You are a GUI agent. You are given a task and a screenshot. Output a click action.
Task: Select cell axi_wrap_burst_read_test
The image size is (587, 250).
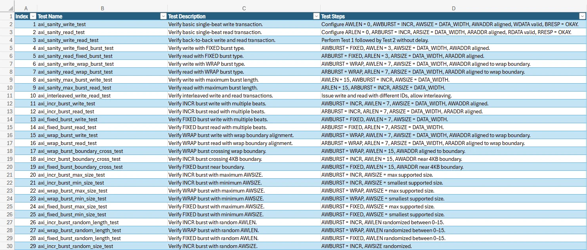click(x=102, y=143)
